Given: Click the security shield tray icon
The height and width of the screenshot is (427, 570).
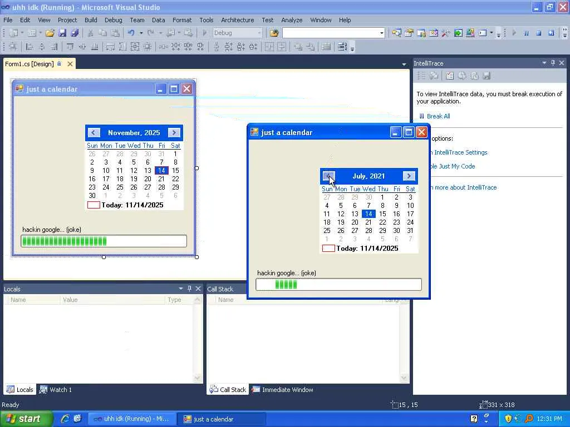Looking at the screenshot, I should pyautogui.click(x=508, y=419).
